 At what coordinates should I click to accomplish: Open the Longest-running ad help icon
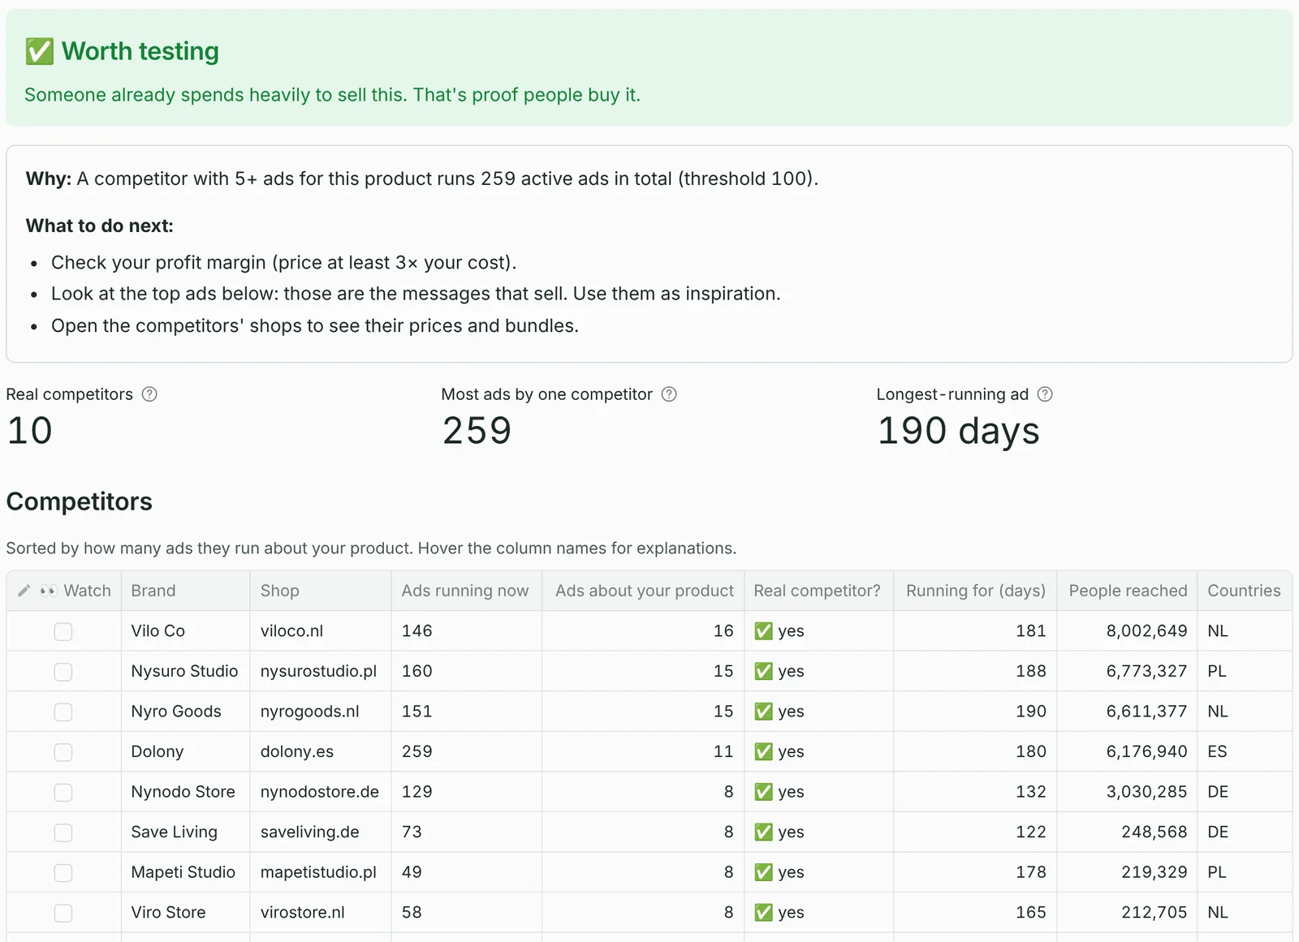(x=1045, y=394)
